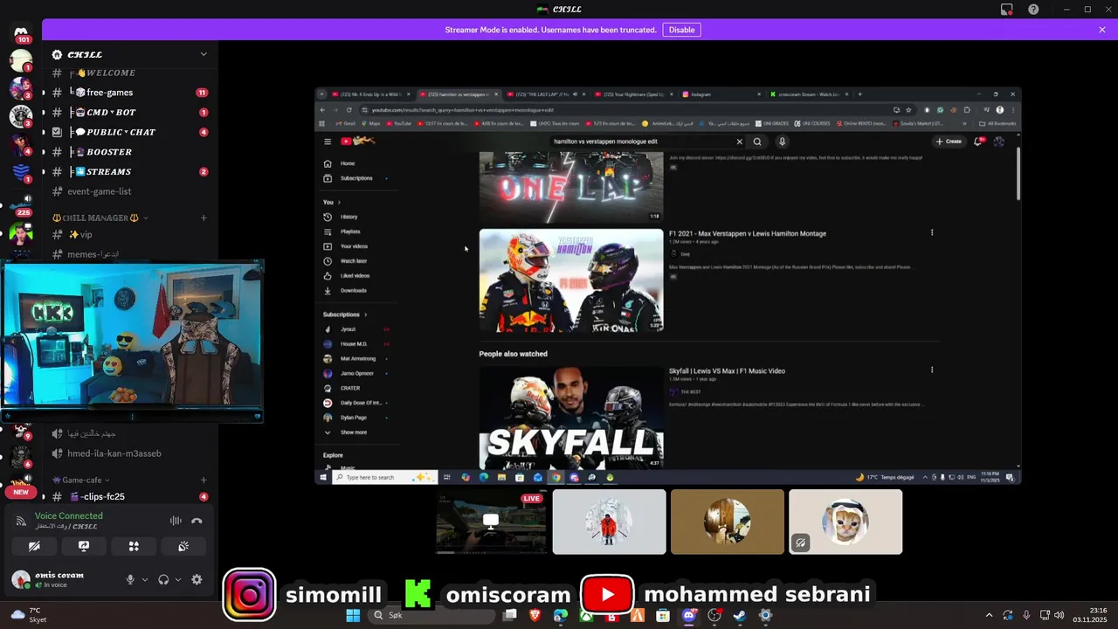Open Skyfall Lewis VS Max video title
This screenshot has width=1118, height=629.
[x=727, y=371]
